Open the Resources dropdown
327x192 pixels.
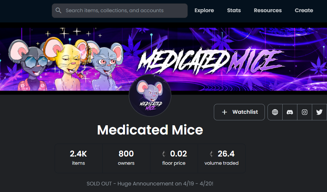pos(267,10)
